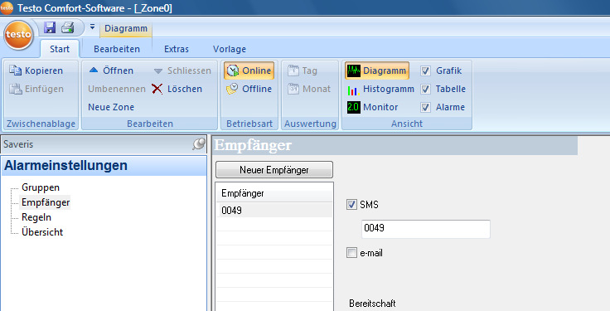The width and height of the screenshot is (610, 311).
Task: Click Umbenennen in the Bearbeiten group
Action: point(117,89)
